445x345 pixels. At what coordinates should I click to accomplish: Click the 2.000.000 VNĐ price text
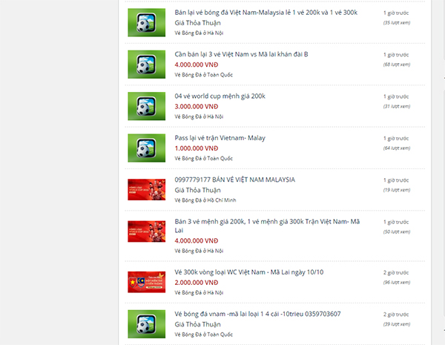(196, 283)
